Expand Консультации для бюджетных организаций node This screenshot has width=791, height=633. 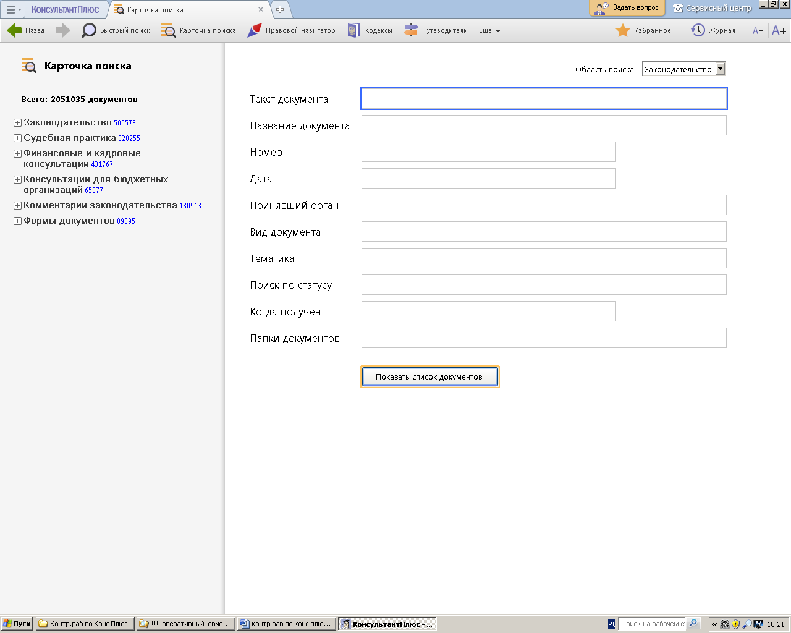pyautogui.click(x=18, y=180)
